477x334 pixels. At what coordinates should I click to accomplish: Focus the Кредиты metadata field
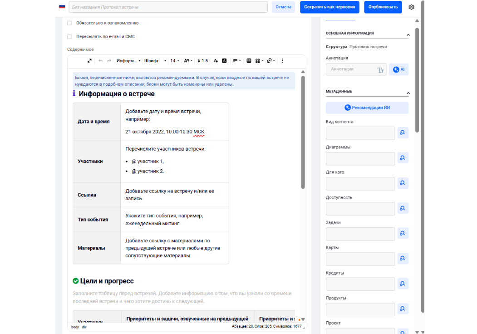coord(360,284)
